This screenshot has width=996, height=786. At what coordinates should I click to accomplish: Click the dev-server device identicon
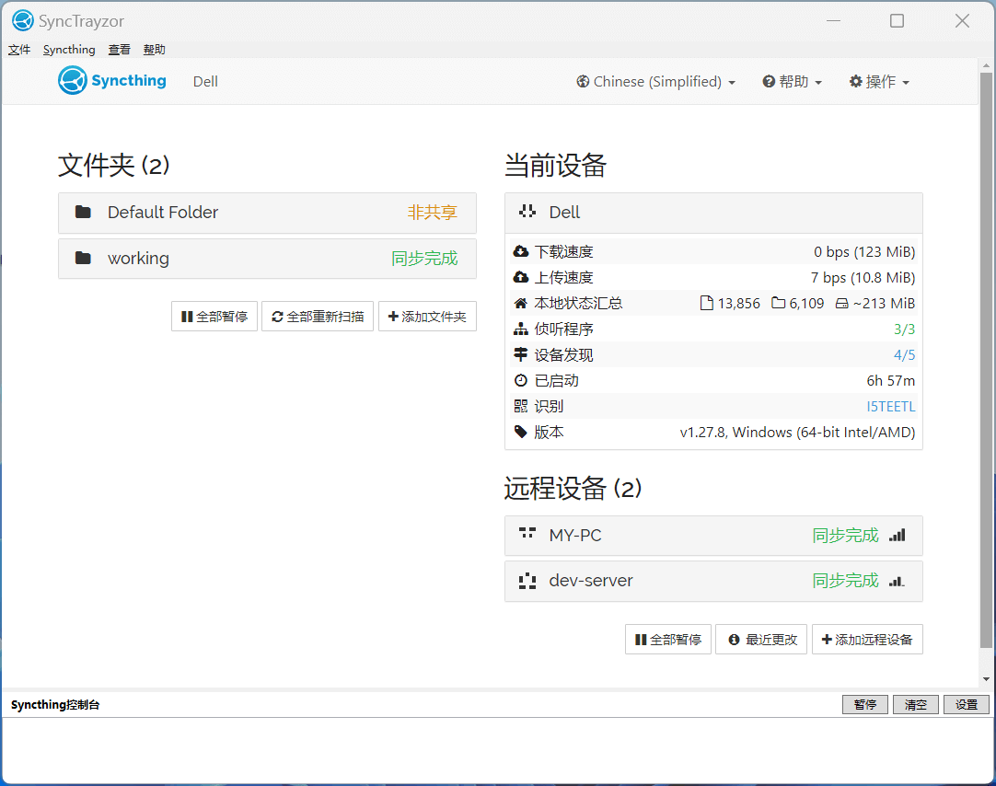pyautogui.click(x=527, y=581)
